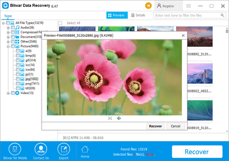
Task: Click the All File Types computer icon
Action: point(12,23)
